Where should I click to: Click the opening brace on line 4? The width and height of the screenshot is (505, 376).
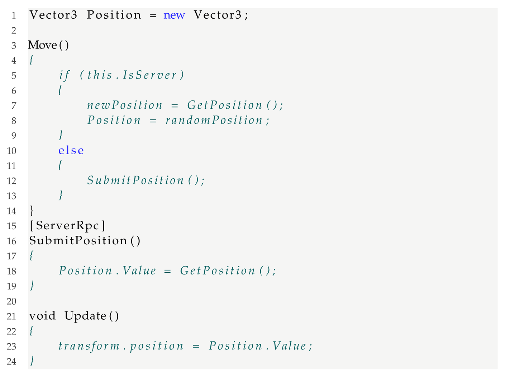(x=32, y=60)
